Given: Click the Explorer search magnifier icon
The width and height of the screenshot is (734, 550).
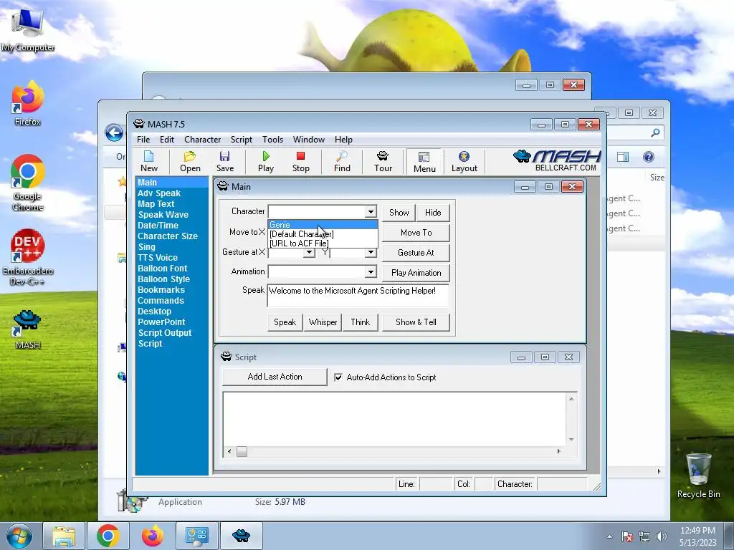Looking at the screenshot, I should click(x=655, y=132).
